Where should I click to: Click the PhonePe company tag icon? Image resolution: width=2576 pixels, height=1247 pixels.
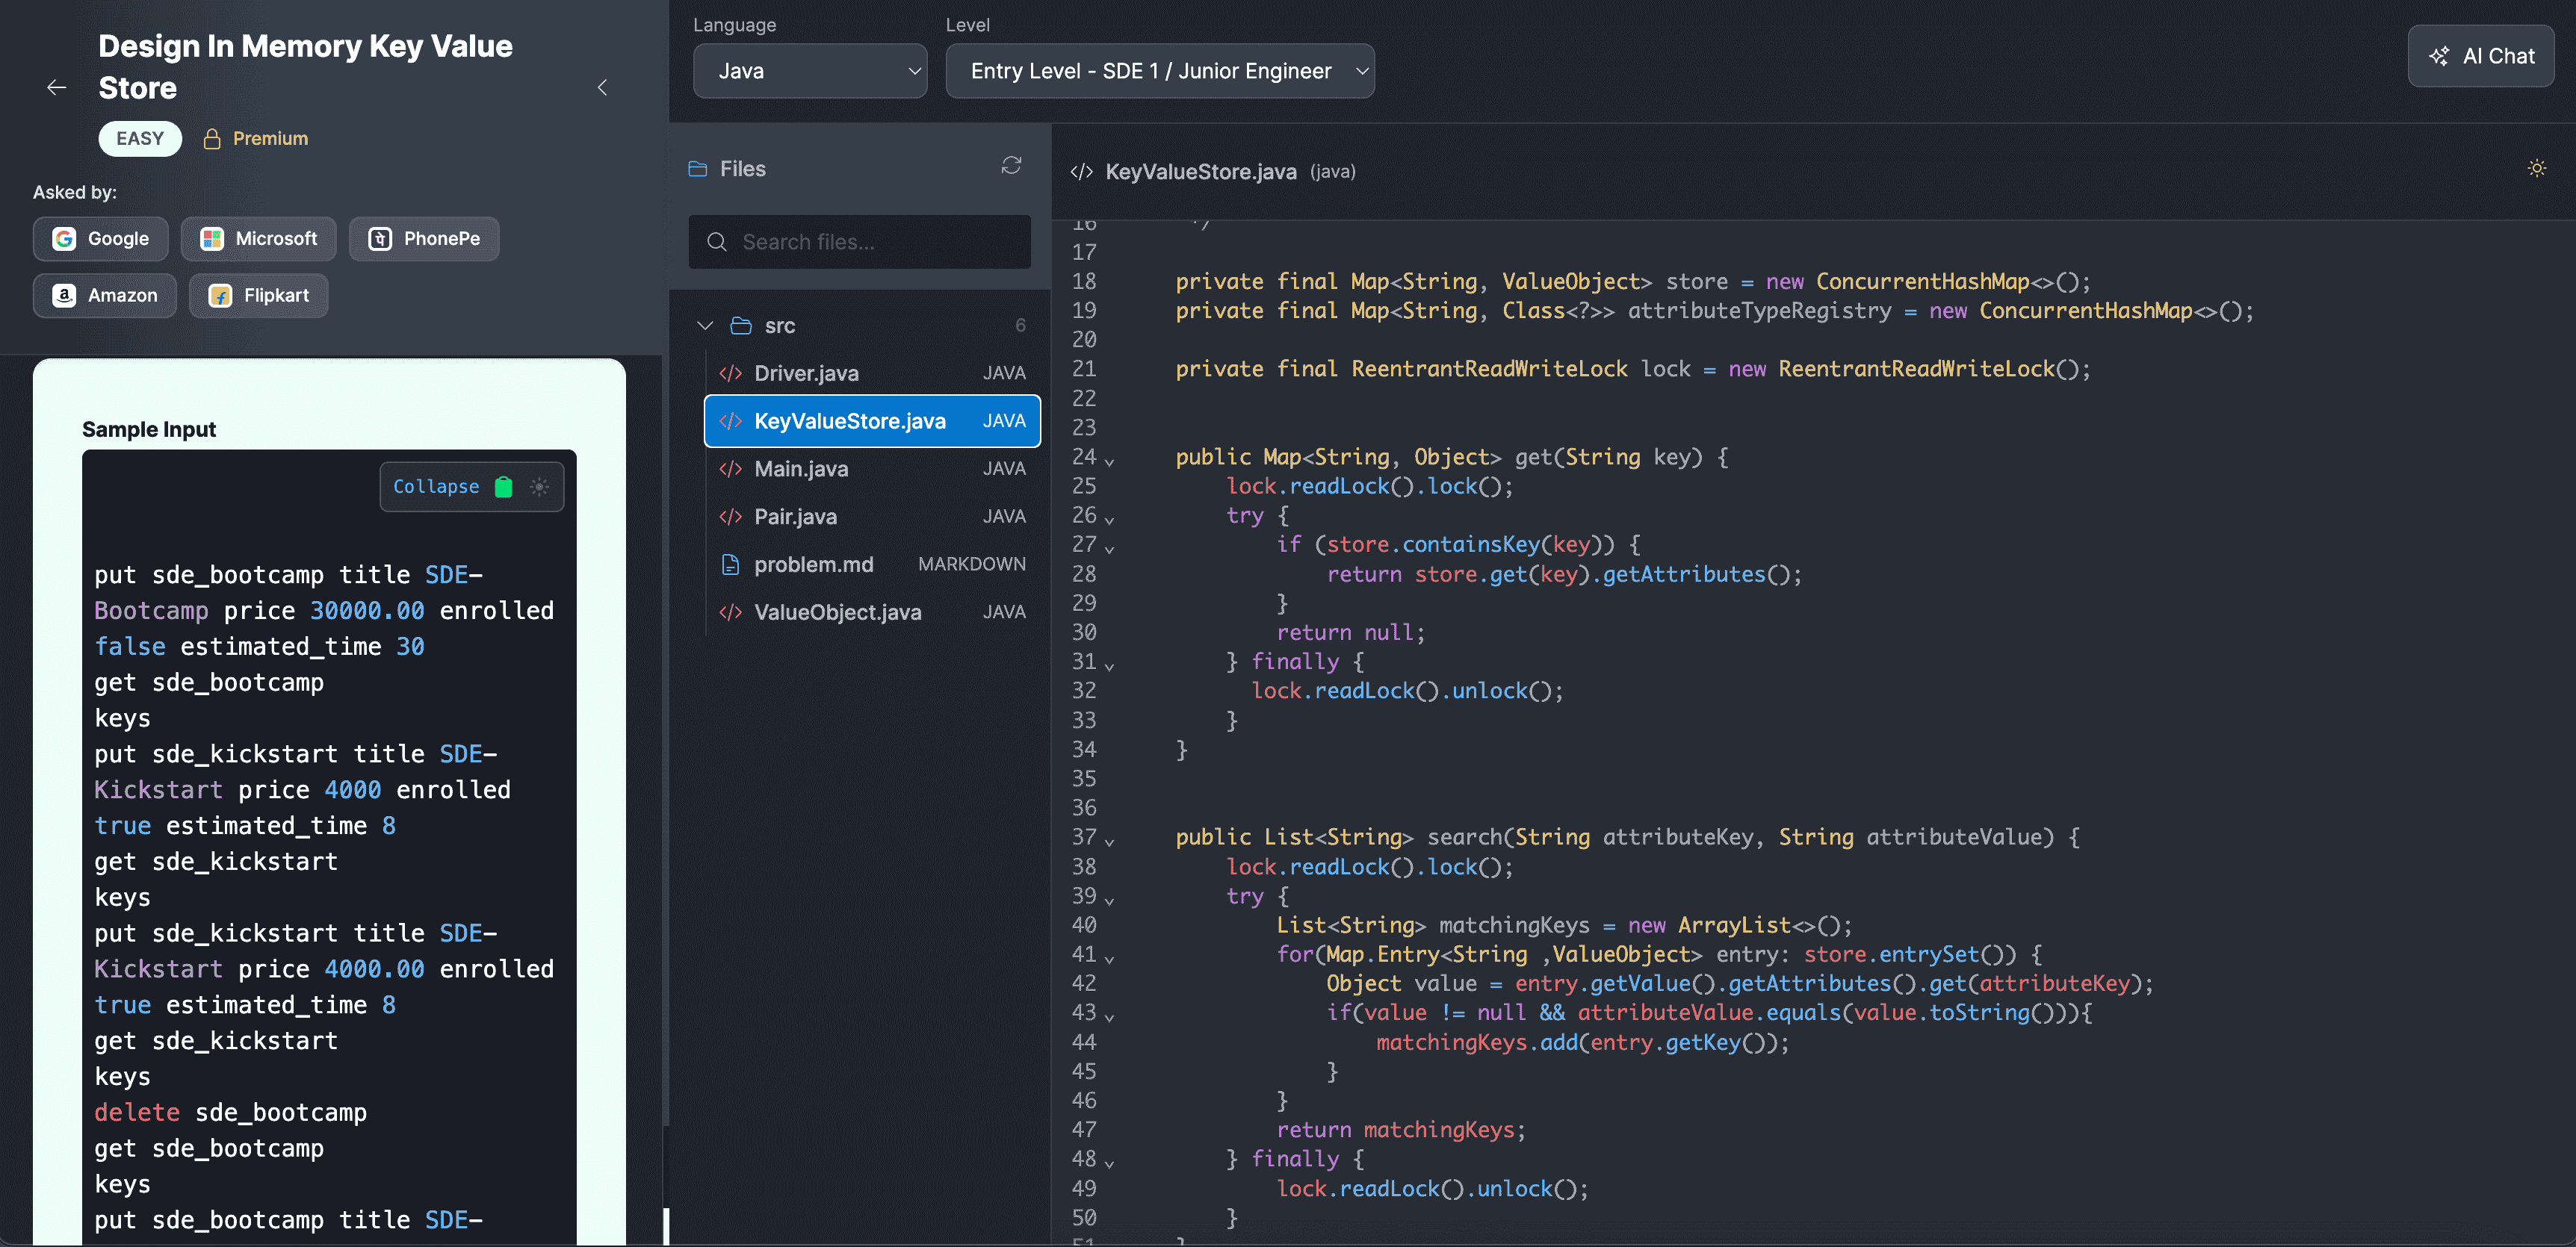(380, 239)
